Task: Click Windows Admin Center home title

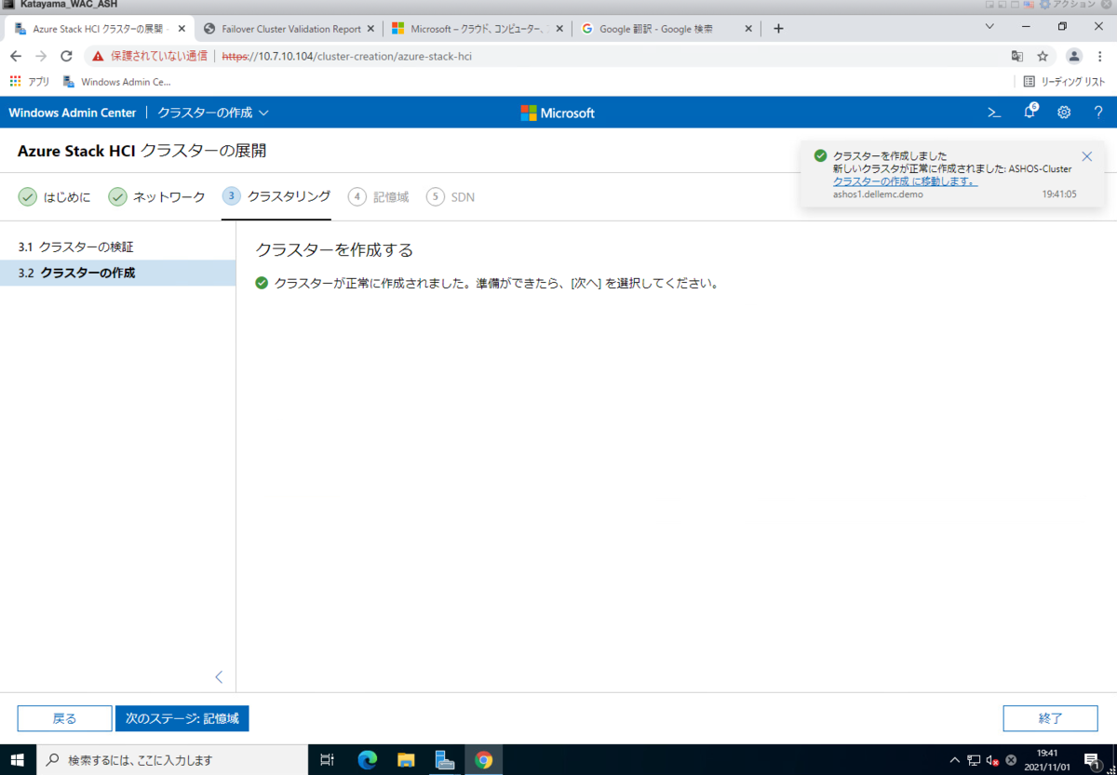Action: (x=73, y=113)
